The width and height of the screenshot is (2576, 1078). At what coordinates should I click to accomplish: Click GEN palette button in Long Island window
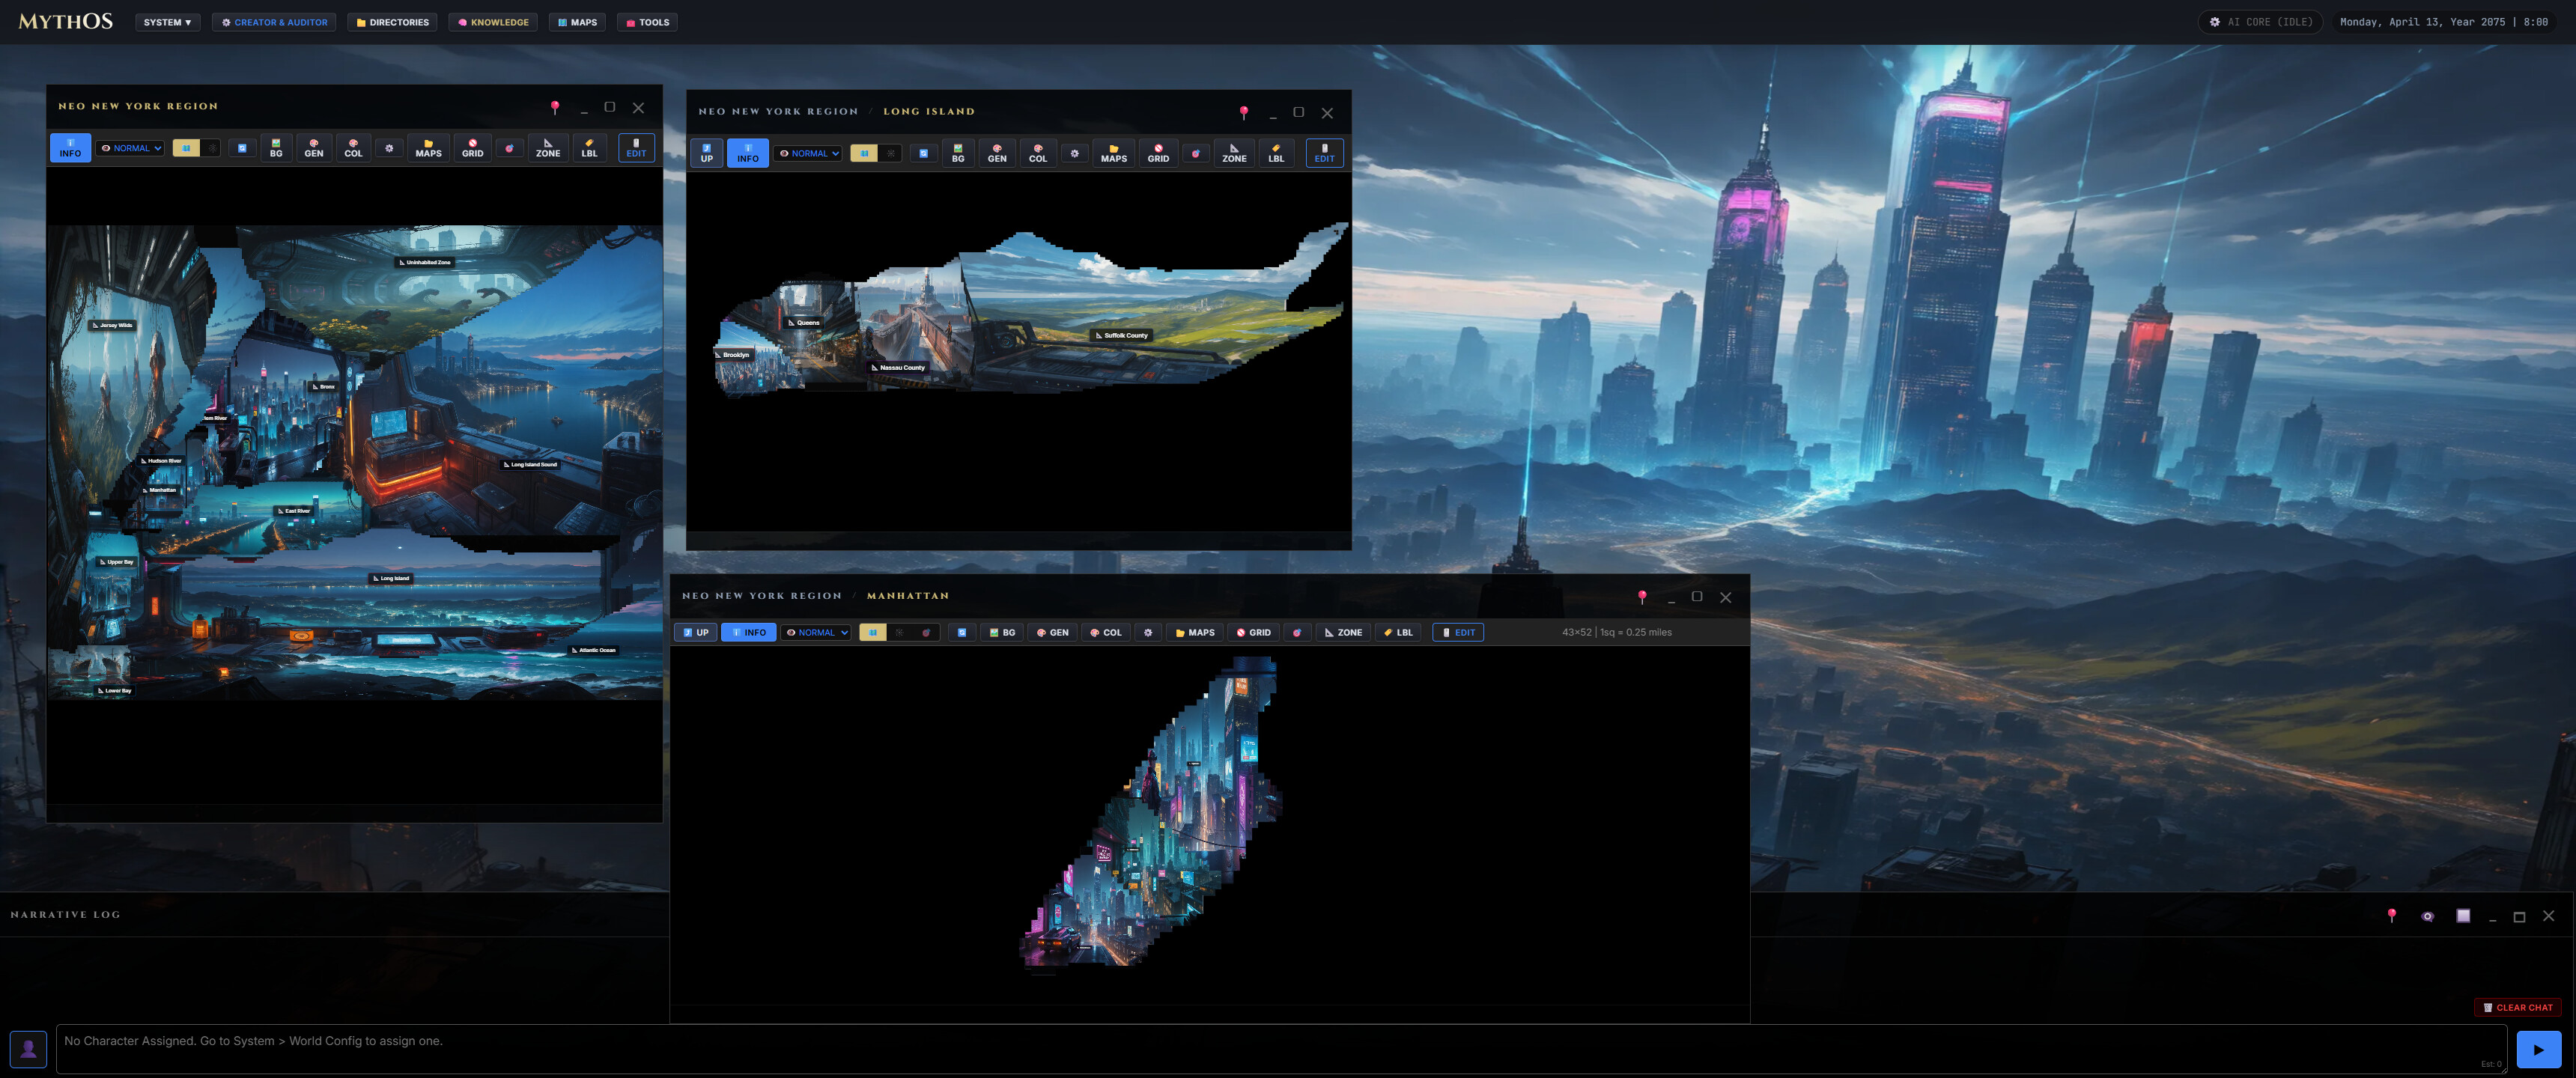997,153
